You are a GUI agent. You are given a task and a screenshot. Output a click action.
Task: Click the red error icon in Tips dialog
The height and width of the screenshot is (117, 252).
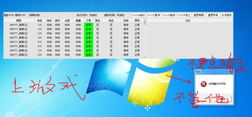click(203, 84)
